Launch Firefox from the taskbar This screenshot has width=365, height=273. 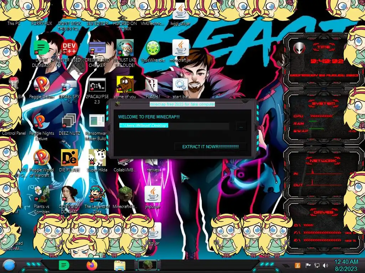92,265
